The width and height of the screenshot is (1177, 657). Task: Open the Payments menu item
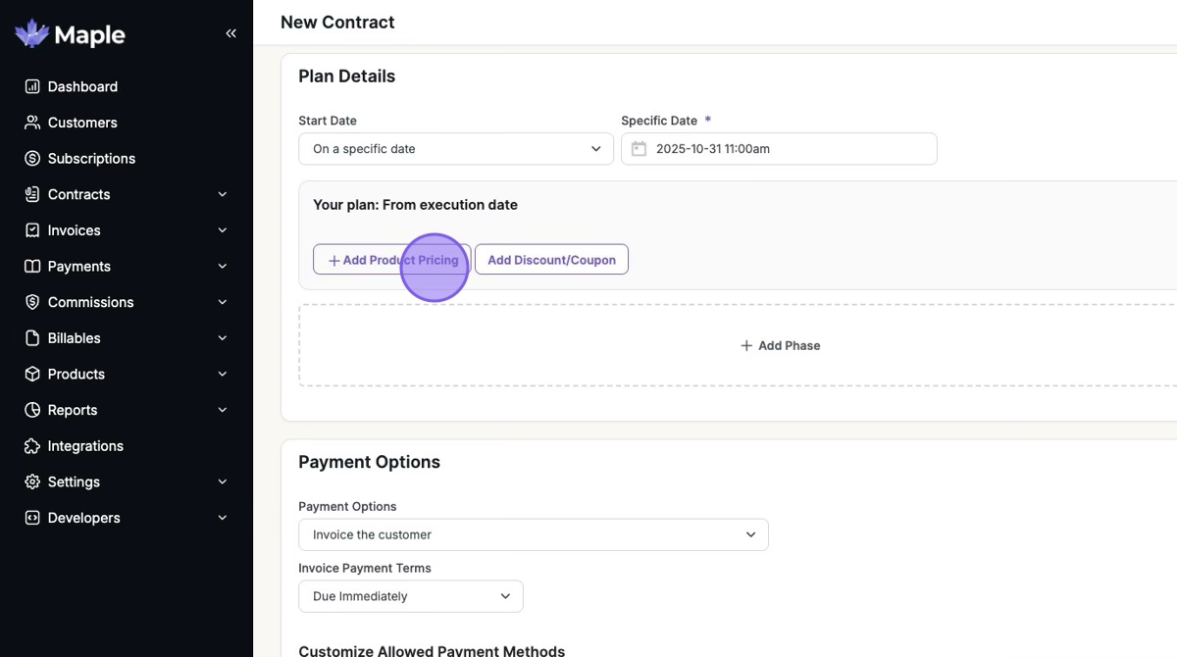[x=79, y=266]
